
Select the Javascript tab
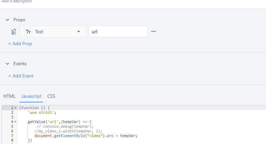pos(31,96)
